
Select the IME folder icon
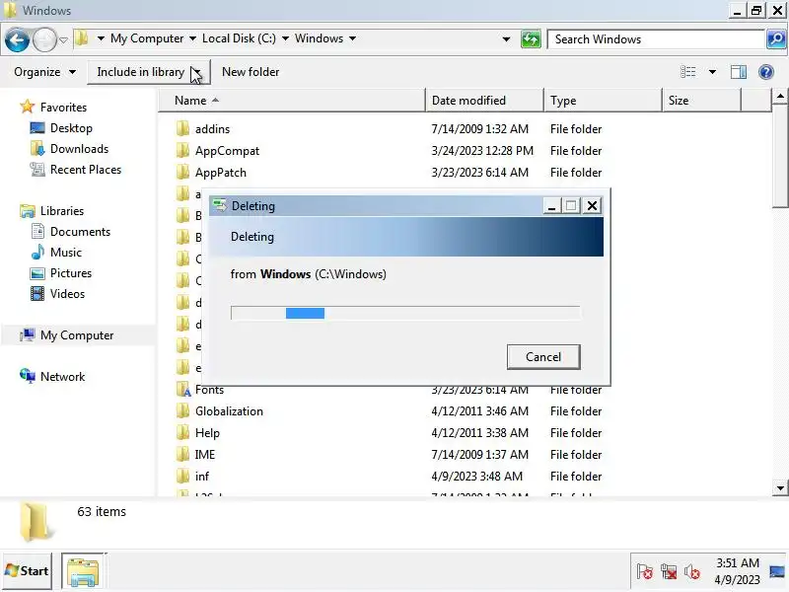point(183,455)
